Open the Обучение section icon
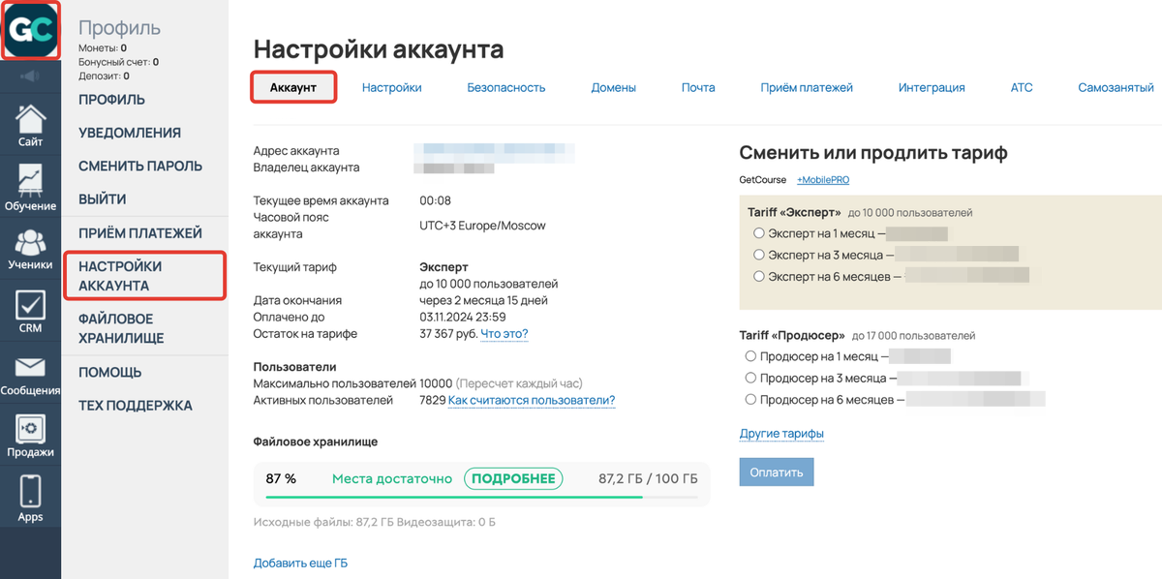Viewport: 1162px width, 579px height. pos(30,186)
